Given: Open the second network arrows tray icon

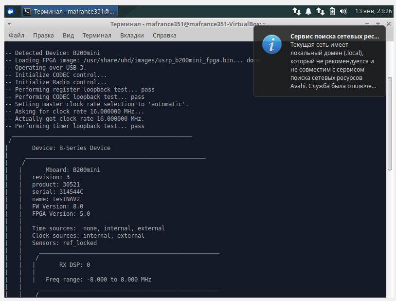Looking at the screenshot, I should point(321,11).
